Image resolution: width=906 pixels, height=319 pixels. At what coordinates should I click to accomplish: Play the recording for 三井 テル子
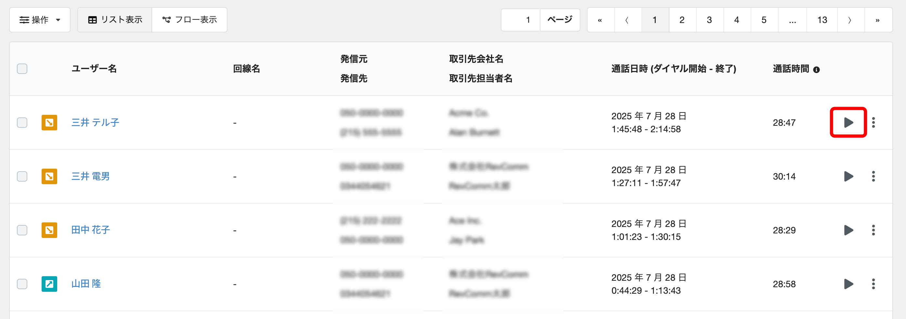click(x=848, y=123)
